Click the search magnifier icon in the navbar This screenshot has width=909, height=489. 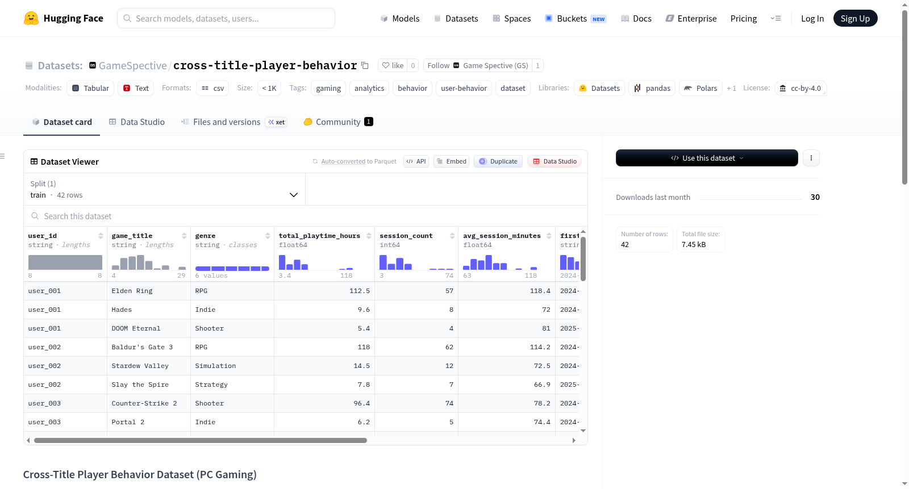127,18
